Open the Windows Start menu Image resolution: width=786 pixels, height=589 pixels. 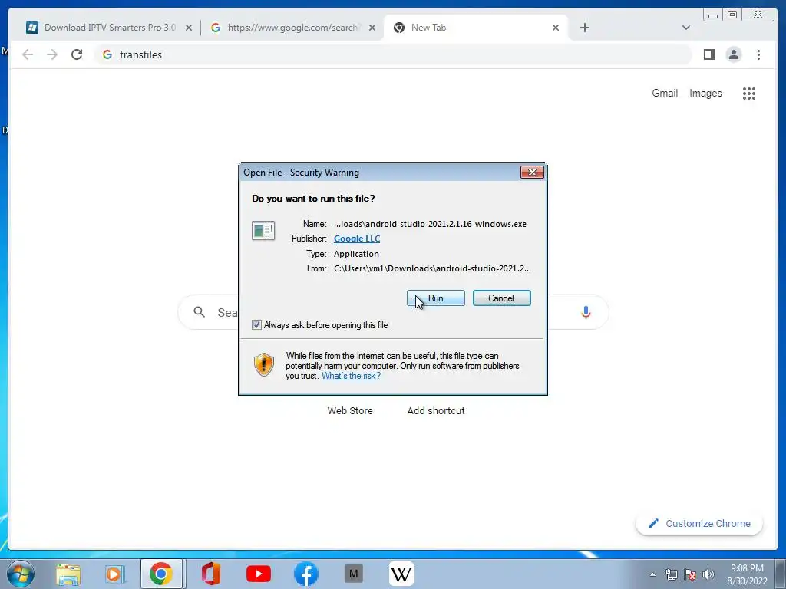click(x=20, y=574)
